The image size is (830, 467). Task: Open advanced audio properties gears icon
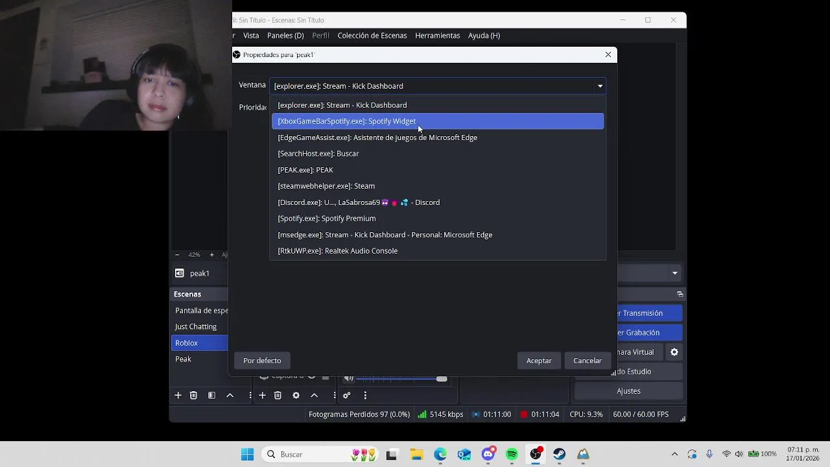click(x=347, y=395)
